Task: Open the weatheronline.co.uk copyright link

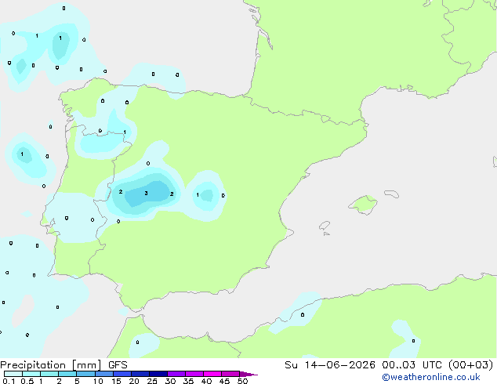Action: point(431,377)
